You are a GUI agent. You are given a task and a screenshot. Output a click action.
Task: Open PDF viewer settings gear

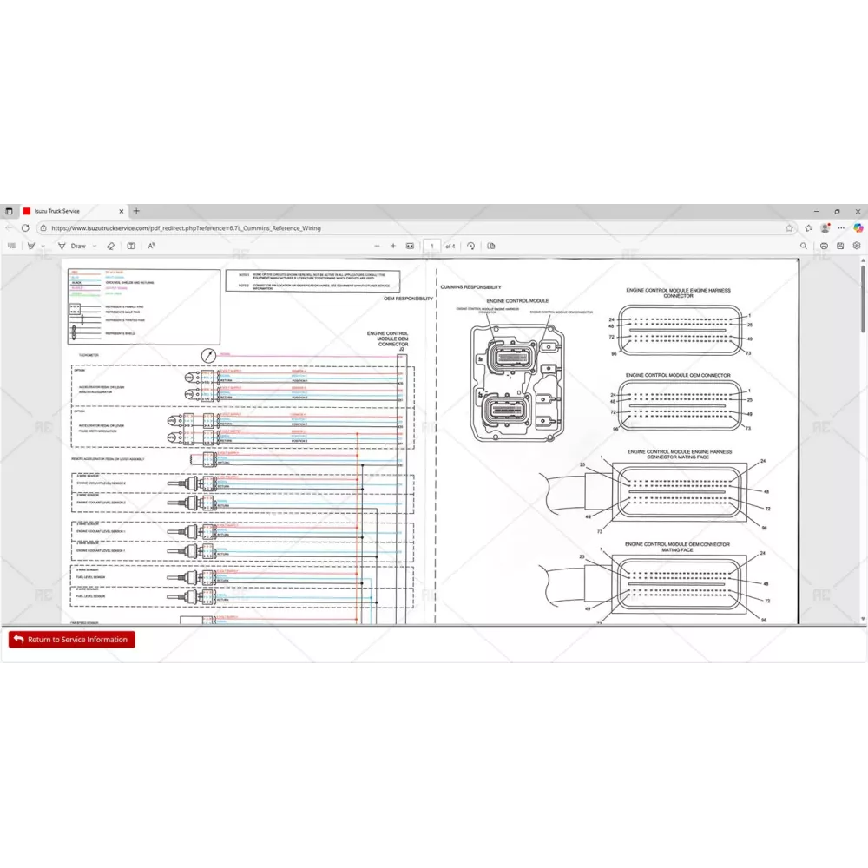tap(857, 246)
